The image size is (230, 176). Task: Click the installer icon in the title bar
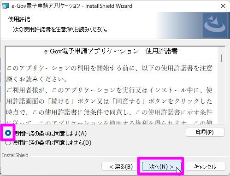(x=5, y=6)
